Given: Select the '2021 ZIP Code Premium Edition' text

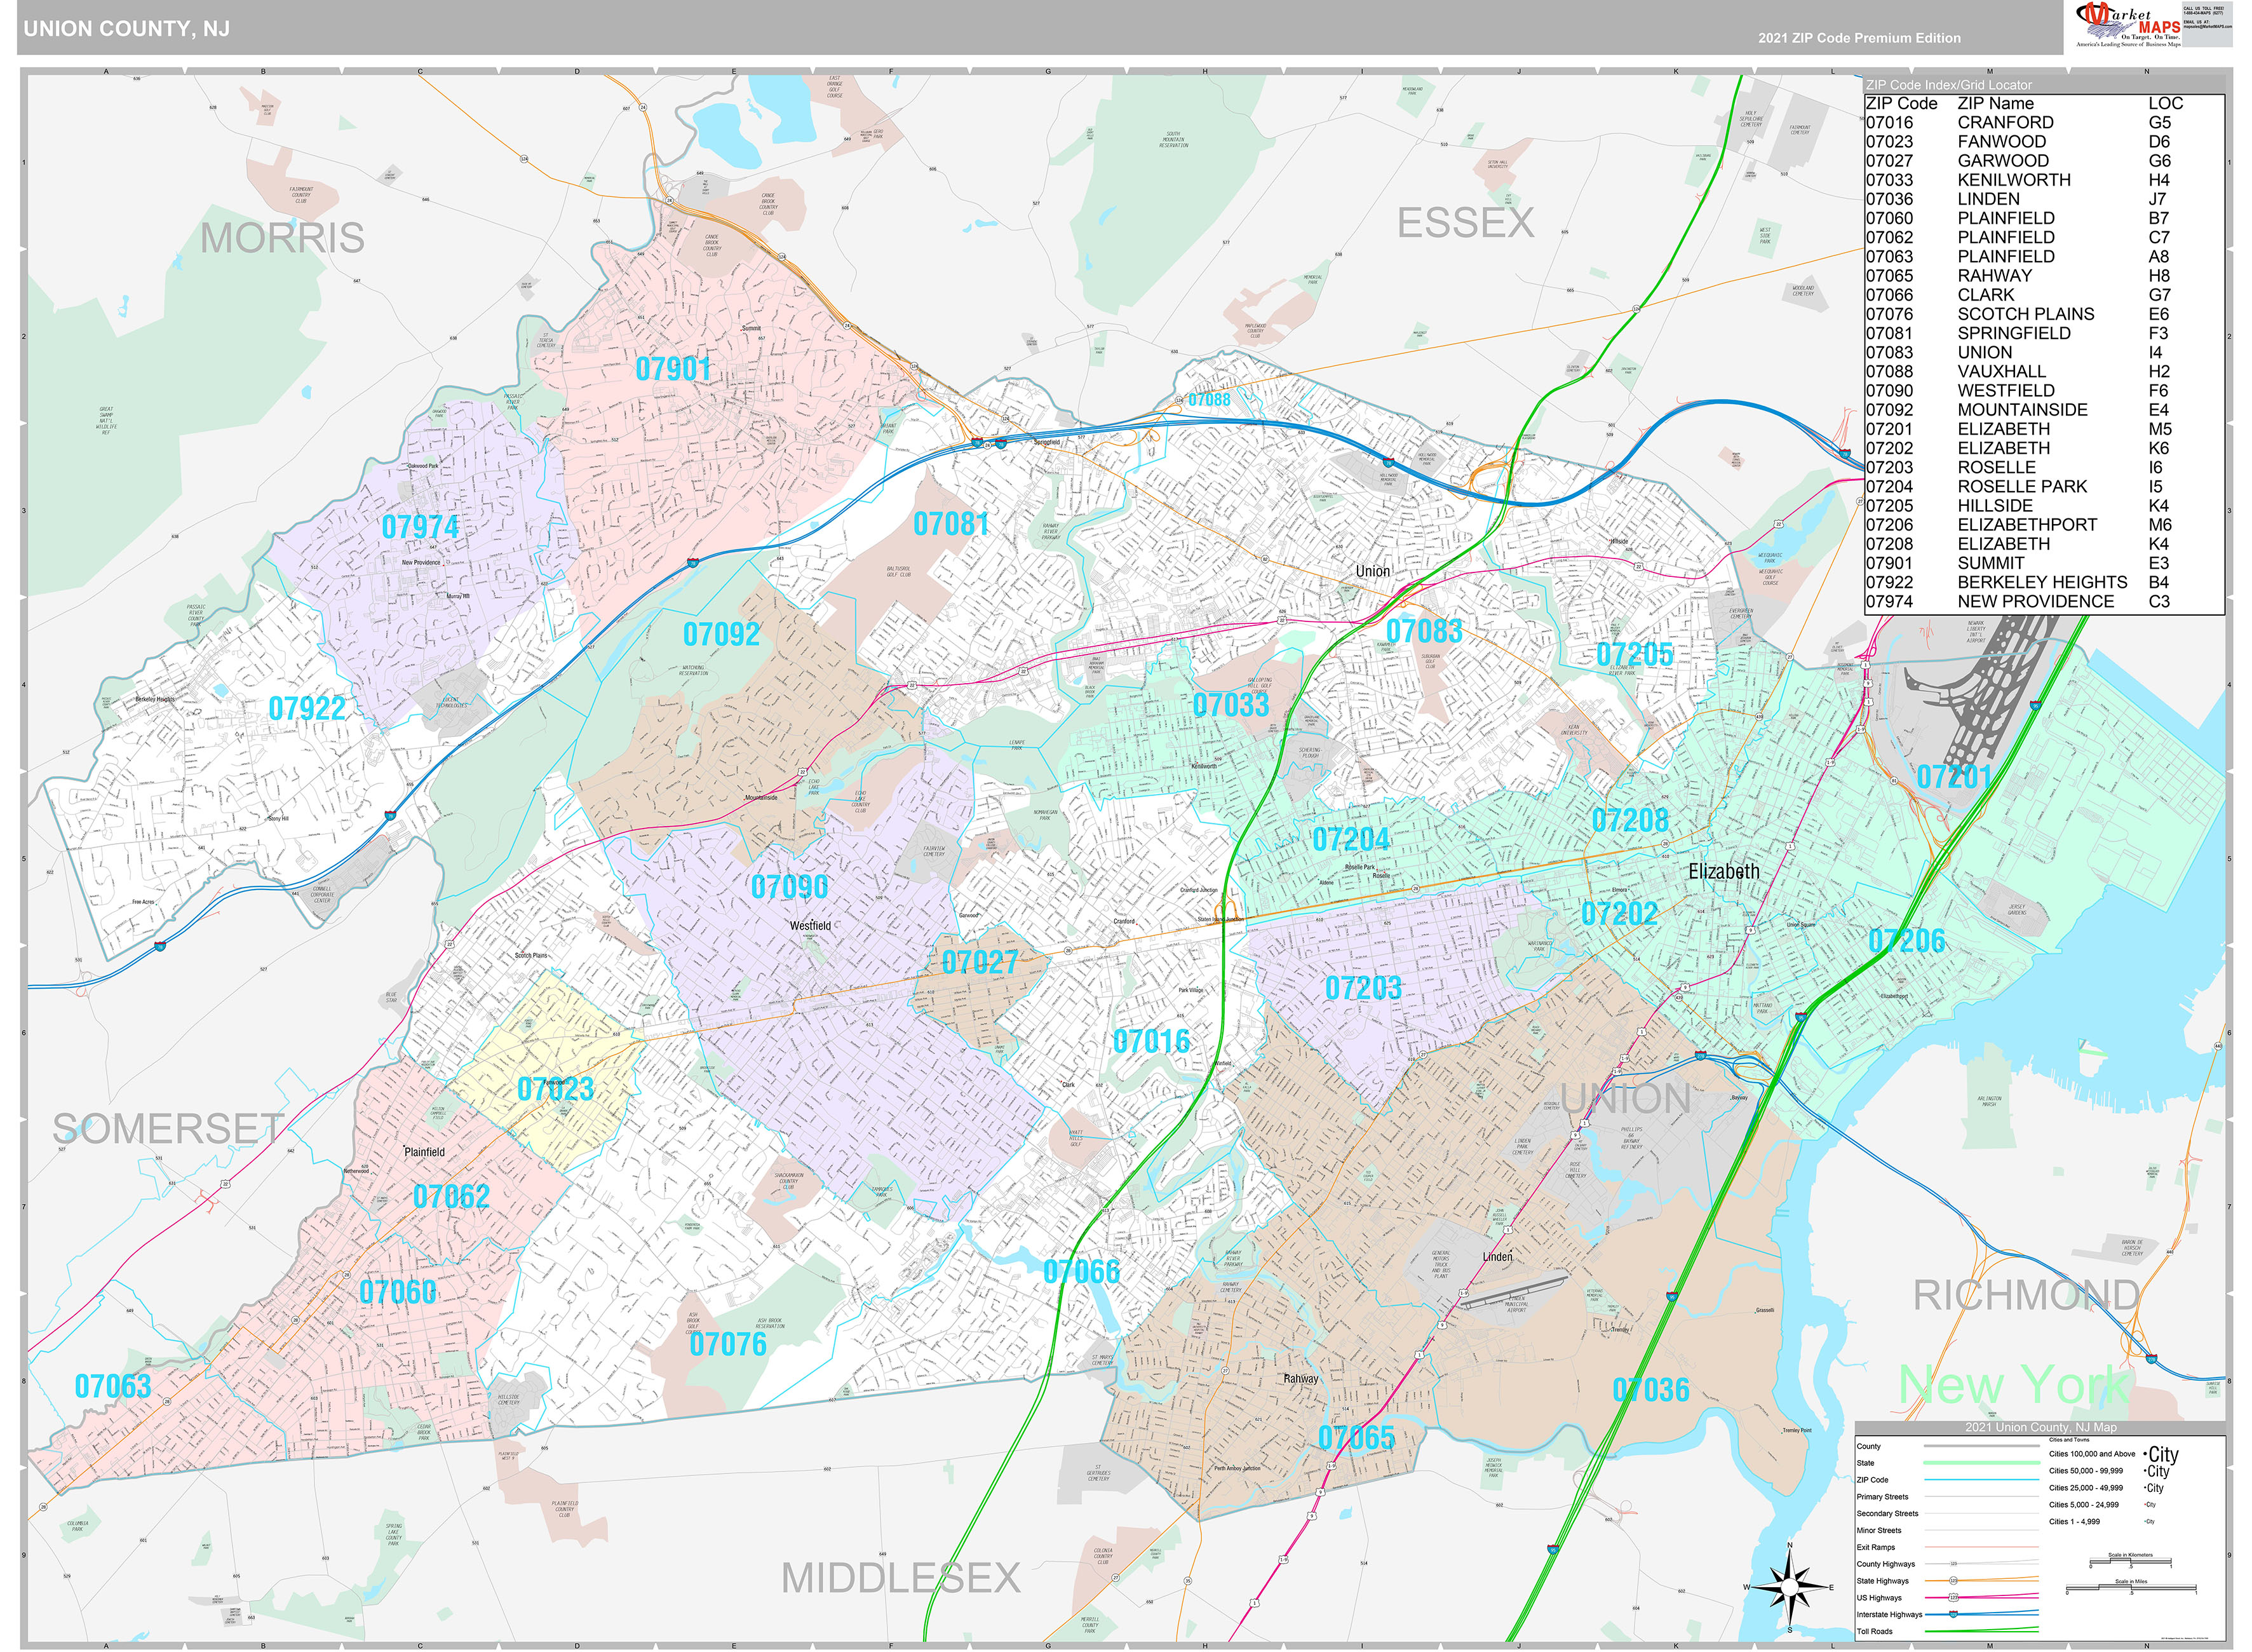Looking at the screenshot, I should click(x=1859, y=38).
